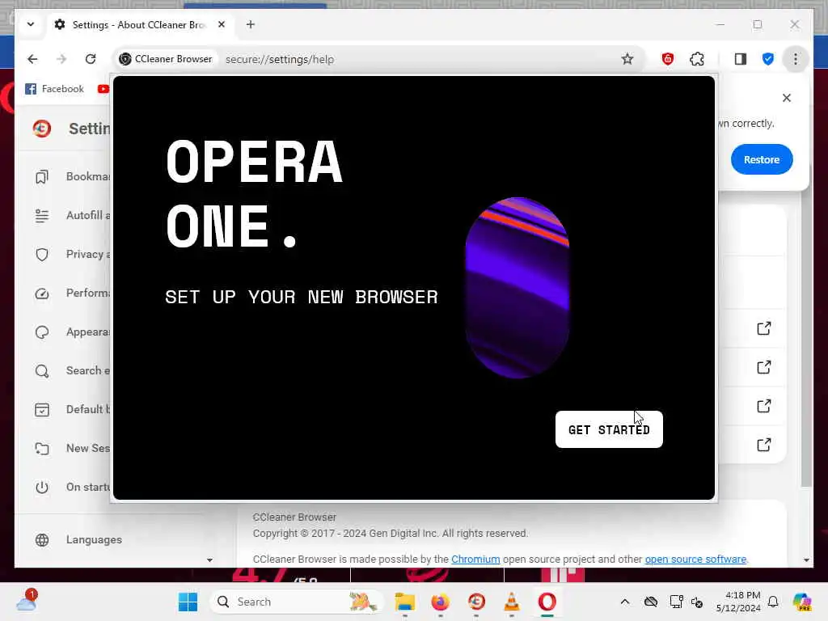Open the YouTube bookmark icon
Viewport: 828px width, 621px height.
tap(103, 89)
